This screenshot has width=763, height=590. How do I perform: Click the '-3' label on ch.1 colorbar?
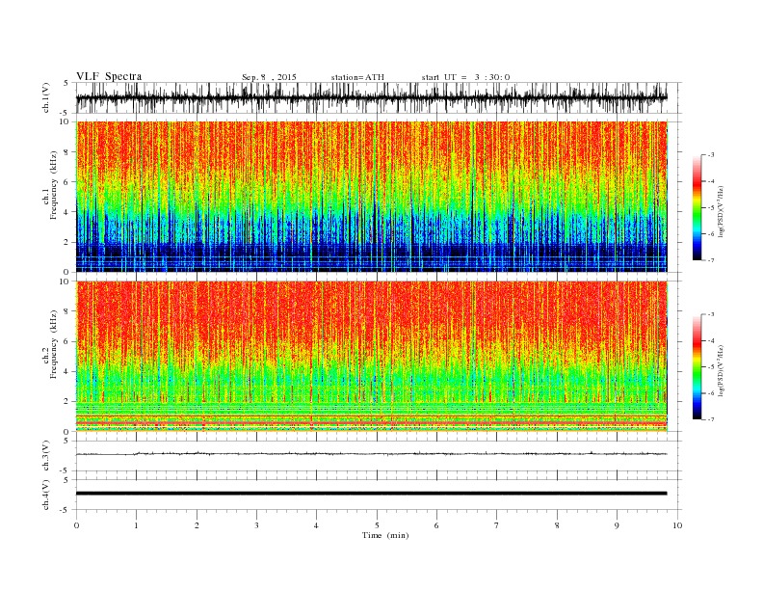click(711, 155)
